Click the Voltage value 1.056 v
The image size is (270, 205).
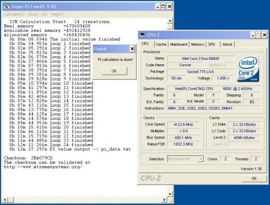223,78
